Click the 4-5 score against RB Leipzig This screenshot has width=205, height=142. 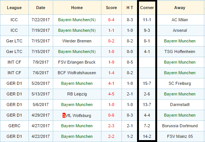pyautogui.click(x=111, y=94)
